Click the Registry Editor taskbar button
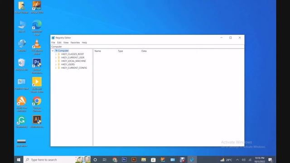The height and width of the screenshot is (163, 290). tap(192, 160)
